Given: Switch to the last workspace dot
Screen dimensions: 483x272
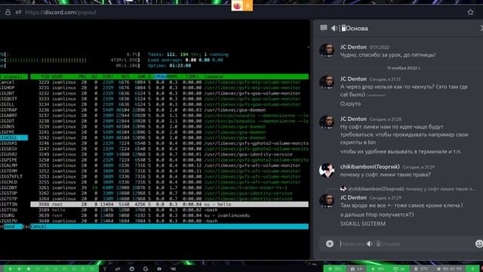Looking at the screenshot, I should click(x=92, y=269).
